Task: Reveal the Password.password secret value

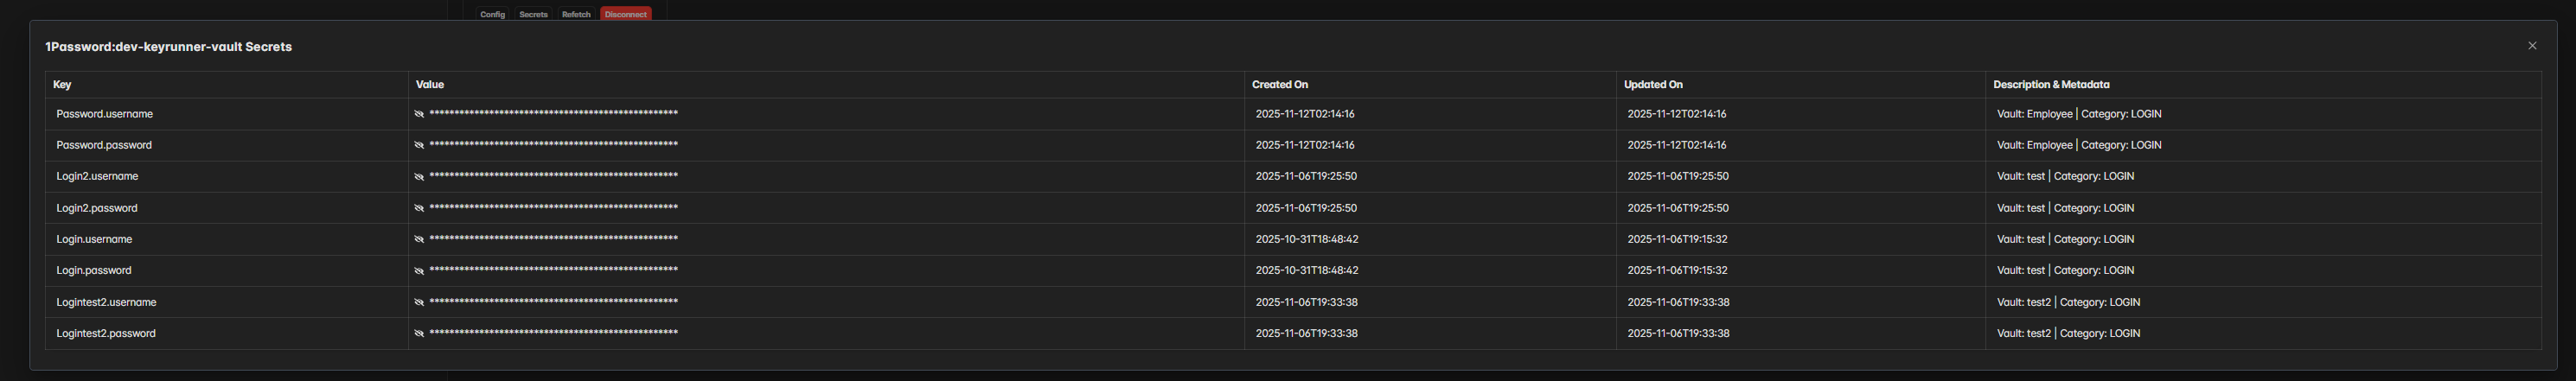Action: [x=419, y=145]
